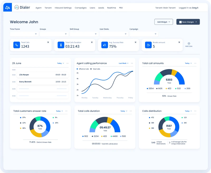Click the Save changes button

(188, 22)
